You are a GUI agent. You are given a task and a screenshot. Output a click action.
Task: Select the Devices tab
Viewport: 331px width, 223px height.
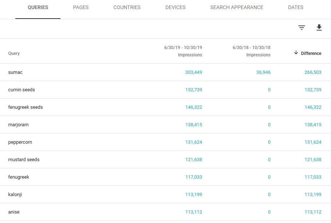(x=175, y=7)
